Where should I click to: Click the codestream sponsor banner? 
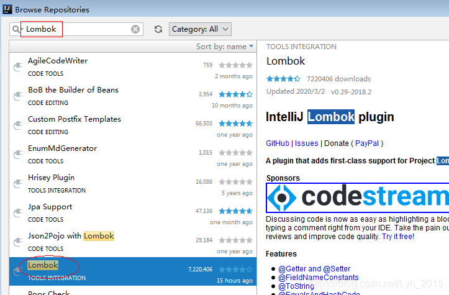click(x=357, y=197)
